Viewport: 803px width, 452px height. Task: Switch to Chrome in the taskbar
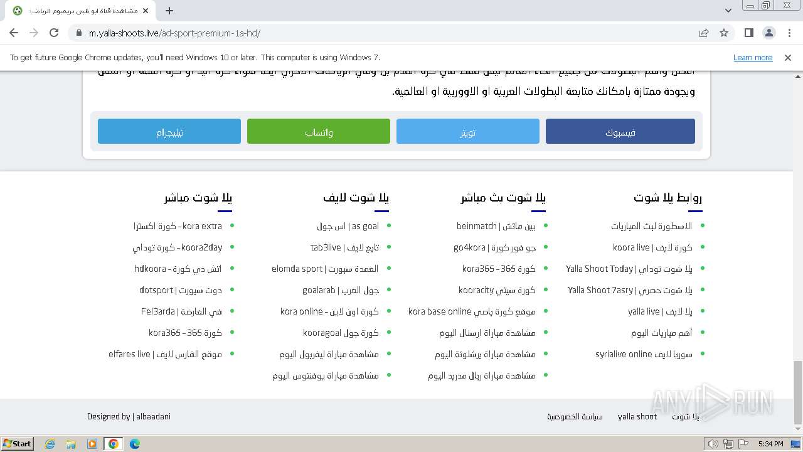click(114, 443)
